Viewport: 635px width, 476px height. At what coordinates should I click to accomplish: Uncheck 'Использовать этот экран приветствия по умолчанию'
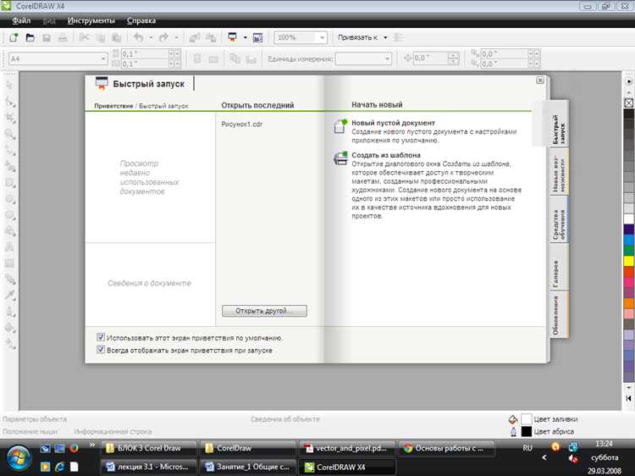pos(101,337)
